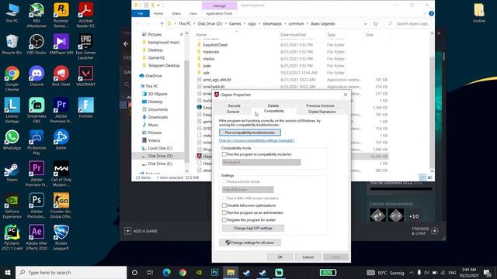Refresh the Explorer address bar
The image size is (497, 279).
click(x=375, y=24)
